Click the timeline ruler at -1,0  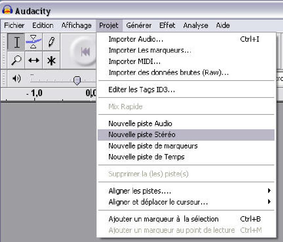tap(34, 93)
